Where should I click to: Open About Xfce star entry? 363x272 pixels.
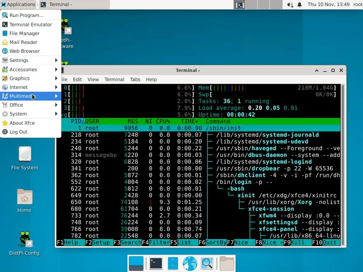(30, 123)
